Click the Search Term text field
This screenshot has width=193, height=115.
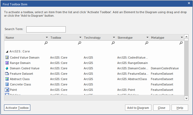tap(46, 29)
